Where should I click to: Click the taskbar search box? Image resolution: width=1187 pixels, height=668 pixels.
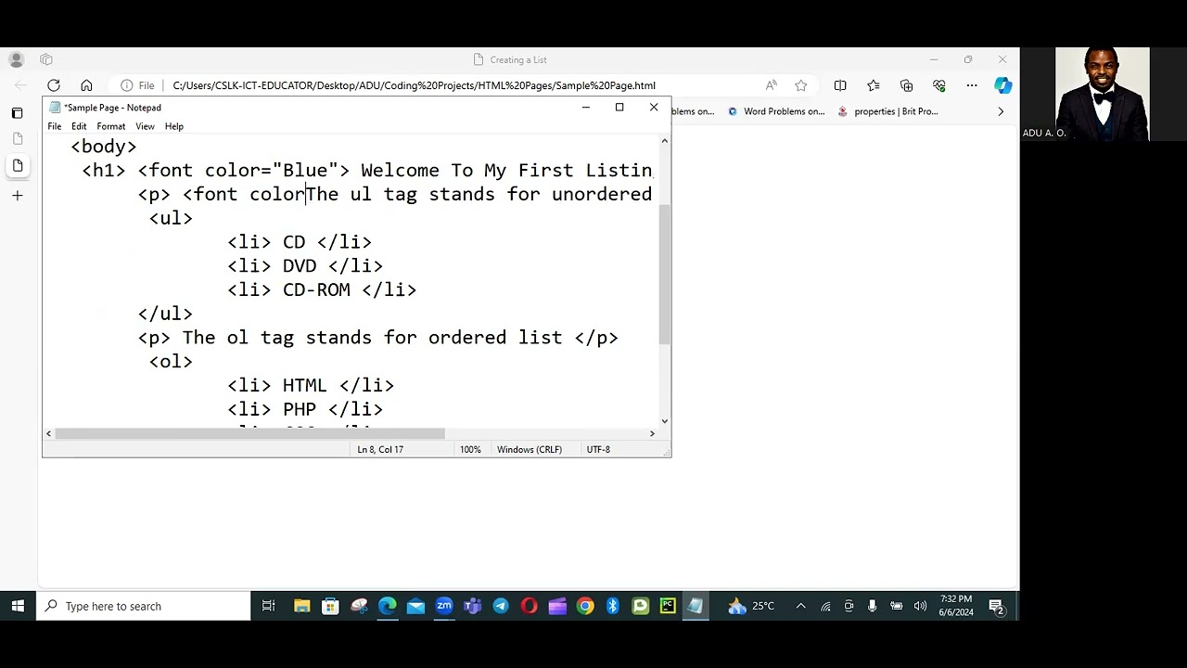click(x=144, y=606)
